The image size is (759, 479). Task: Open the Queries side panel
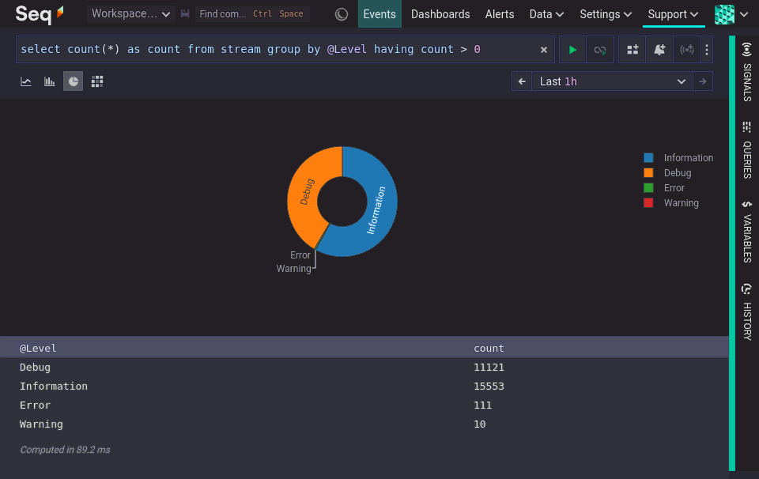[x=747, y=150]
